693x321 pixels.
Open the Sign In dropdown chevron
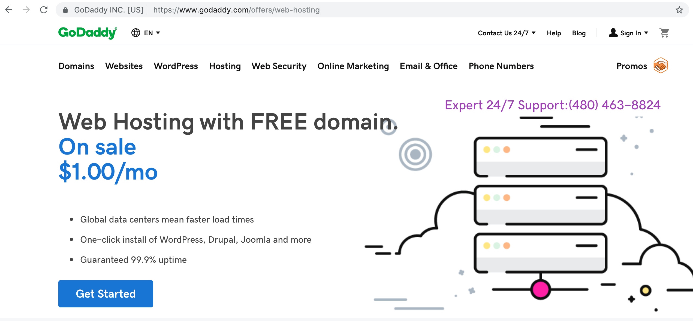coord(646,33)
